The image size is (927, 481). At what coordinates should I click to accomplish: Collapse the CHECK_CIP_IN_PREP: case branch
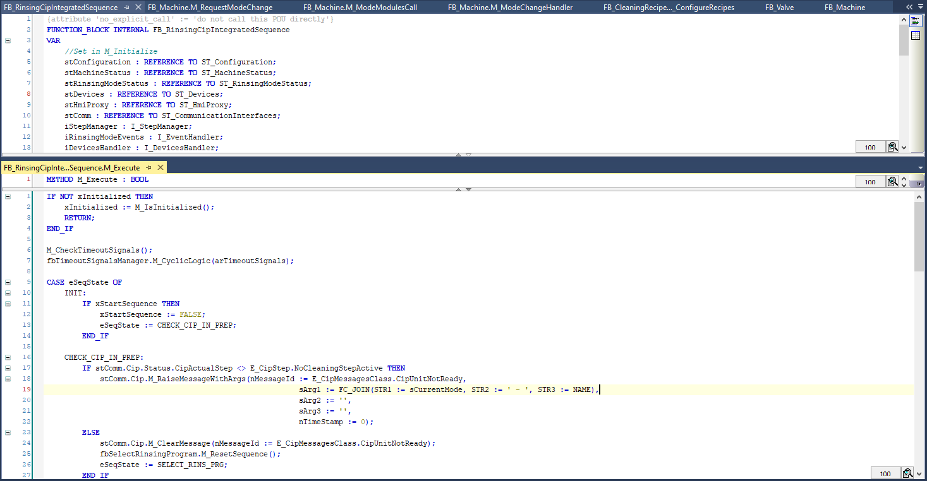point(8,357)
